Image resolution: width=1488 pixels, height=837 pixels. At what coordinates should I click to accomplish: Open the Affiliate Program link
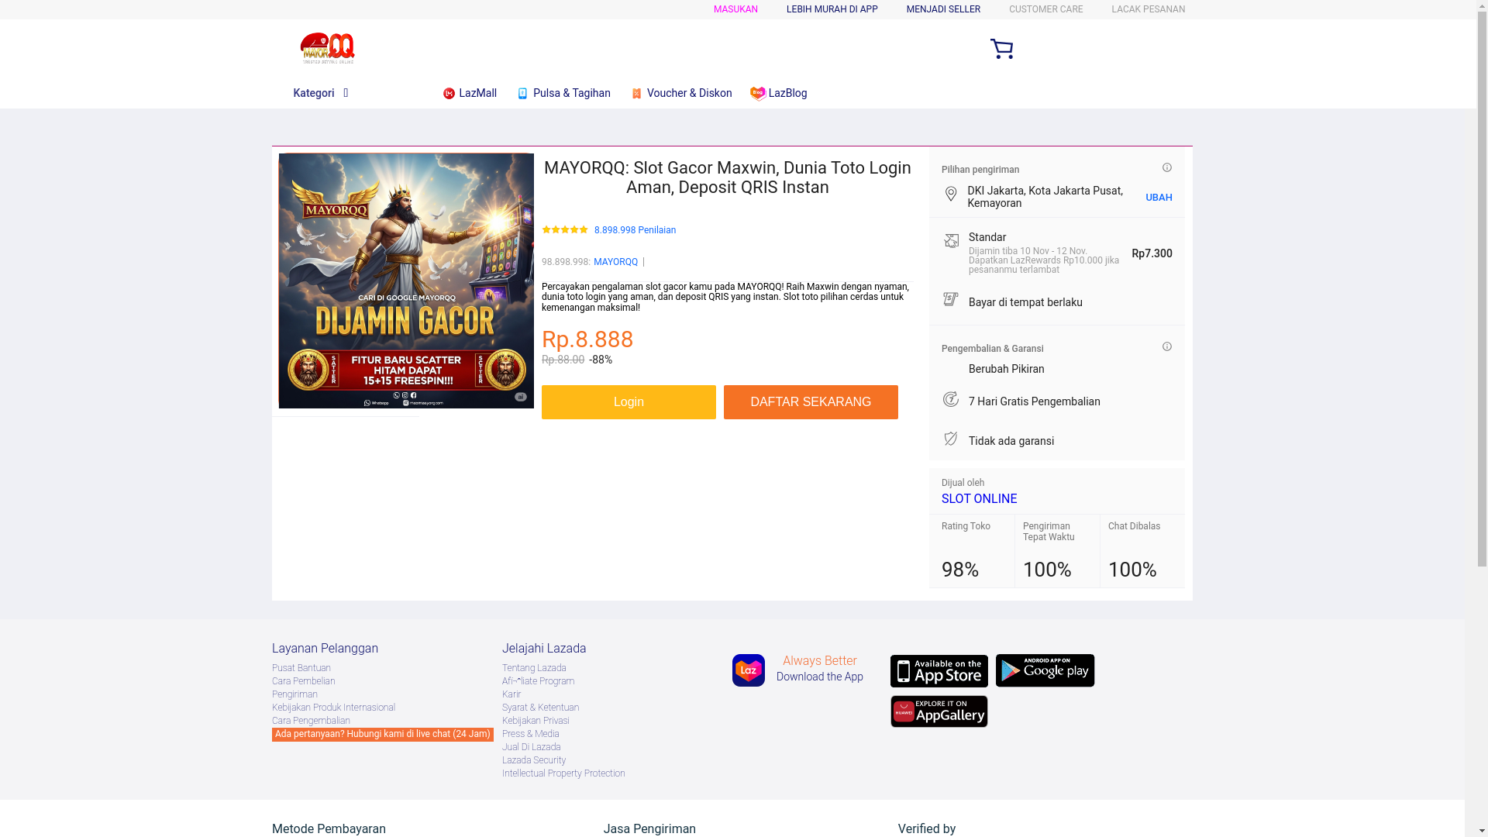[538, 681]
